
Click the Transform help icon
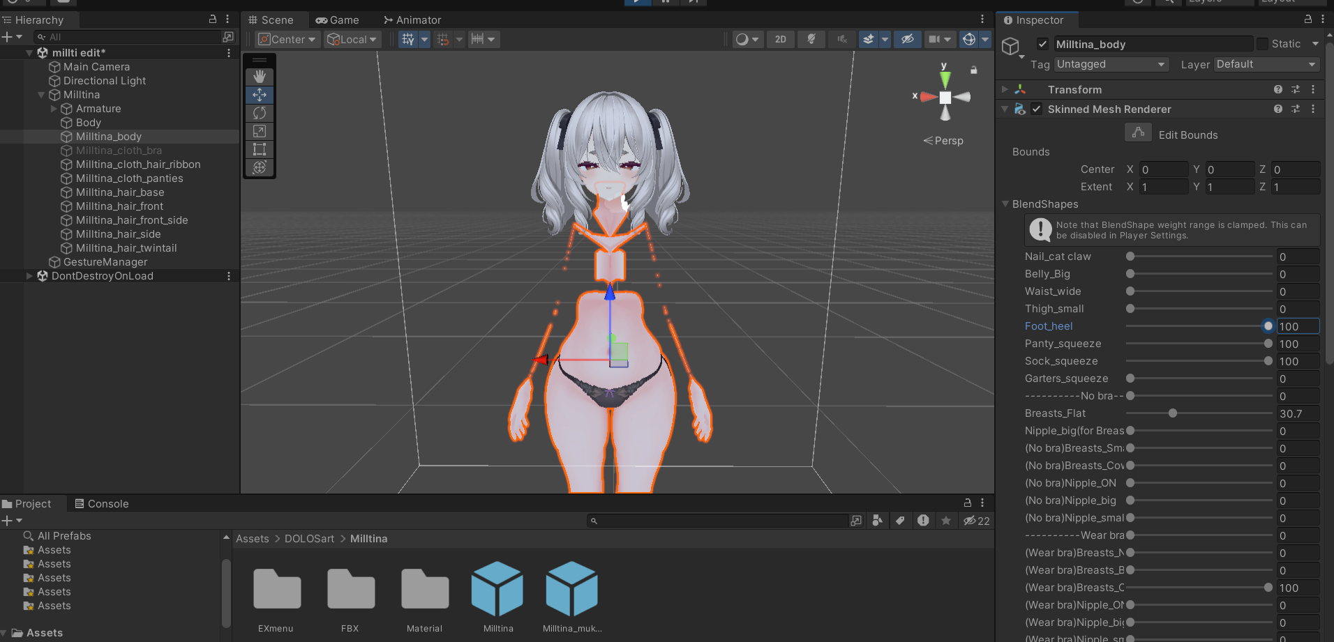tap(1277, 89)
